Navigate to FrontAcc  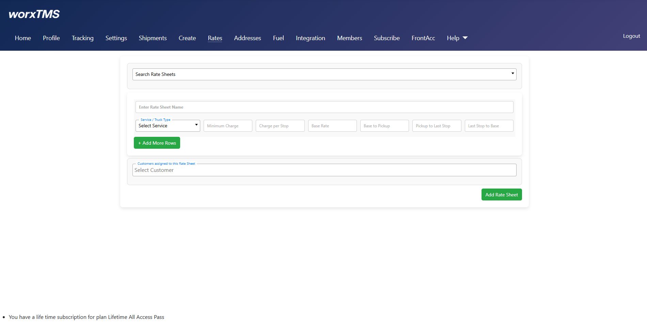(423, 38)
